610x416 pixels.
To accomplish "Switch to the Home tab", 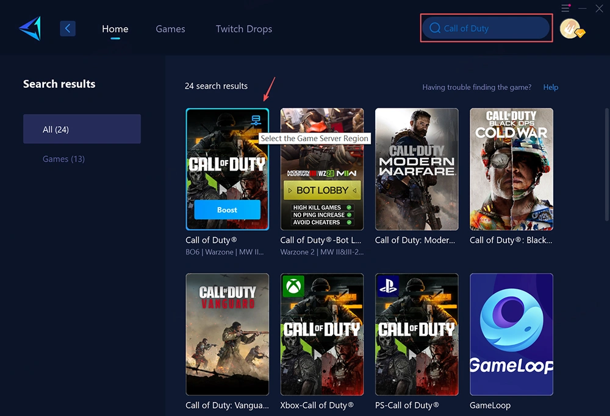I will (115, 29).
